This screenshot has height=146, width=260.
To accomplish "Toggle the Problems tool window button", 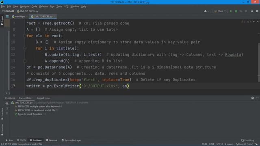I will point(36,140).
